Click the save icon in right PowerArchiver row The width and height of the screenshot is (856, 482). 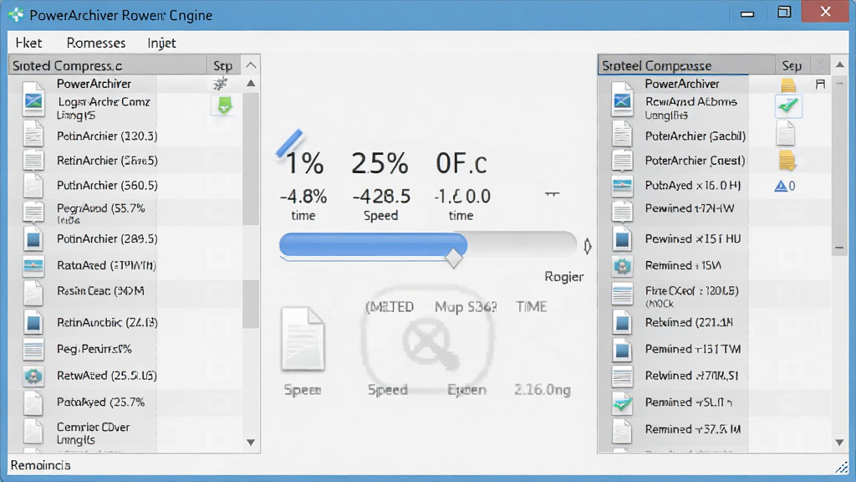(820, 85)
